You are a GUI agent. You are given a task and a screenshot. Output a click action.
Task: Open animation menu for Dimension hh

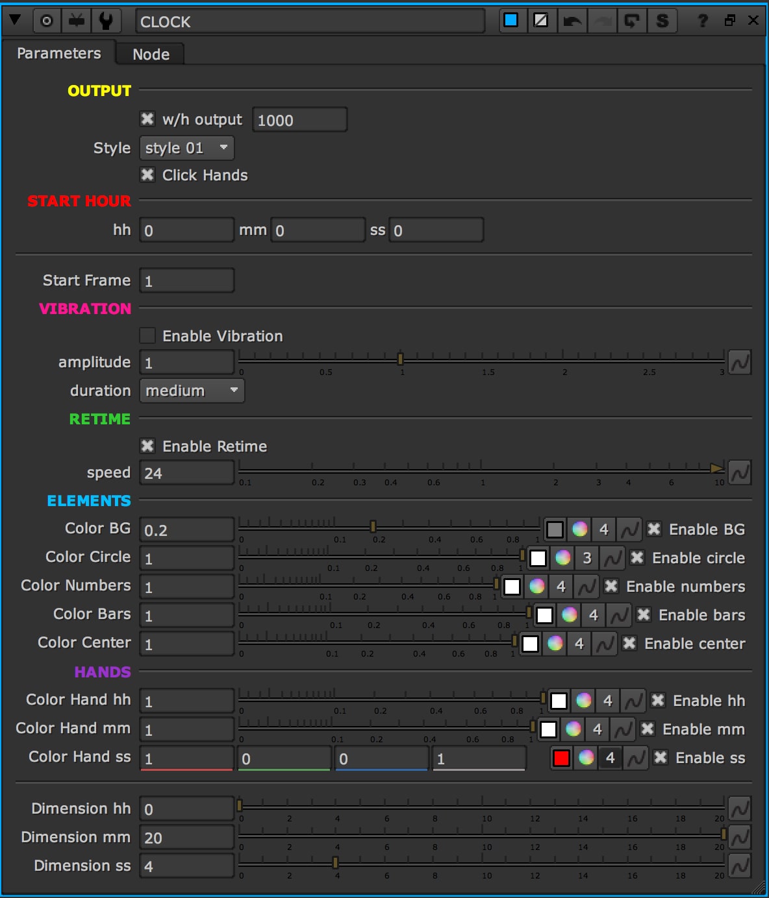pos(739,809)
